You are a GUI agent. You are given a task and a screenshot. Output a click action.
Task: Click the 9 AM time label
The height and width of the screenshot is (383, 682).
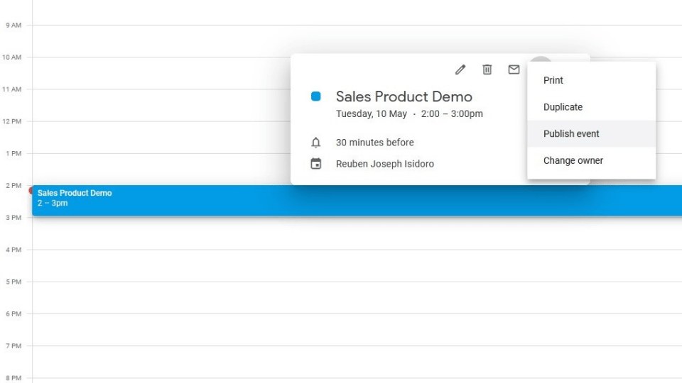click(13, 26)
